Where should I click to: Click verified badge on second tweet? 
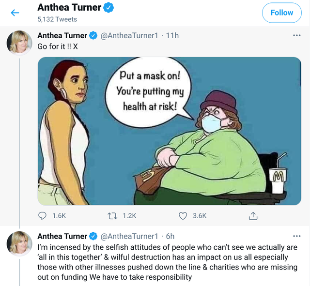94,236
